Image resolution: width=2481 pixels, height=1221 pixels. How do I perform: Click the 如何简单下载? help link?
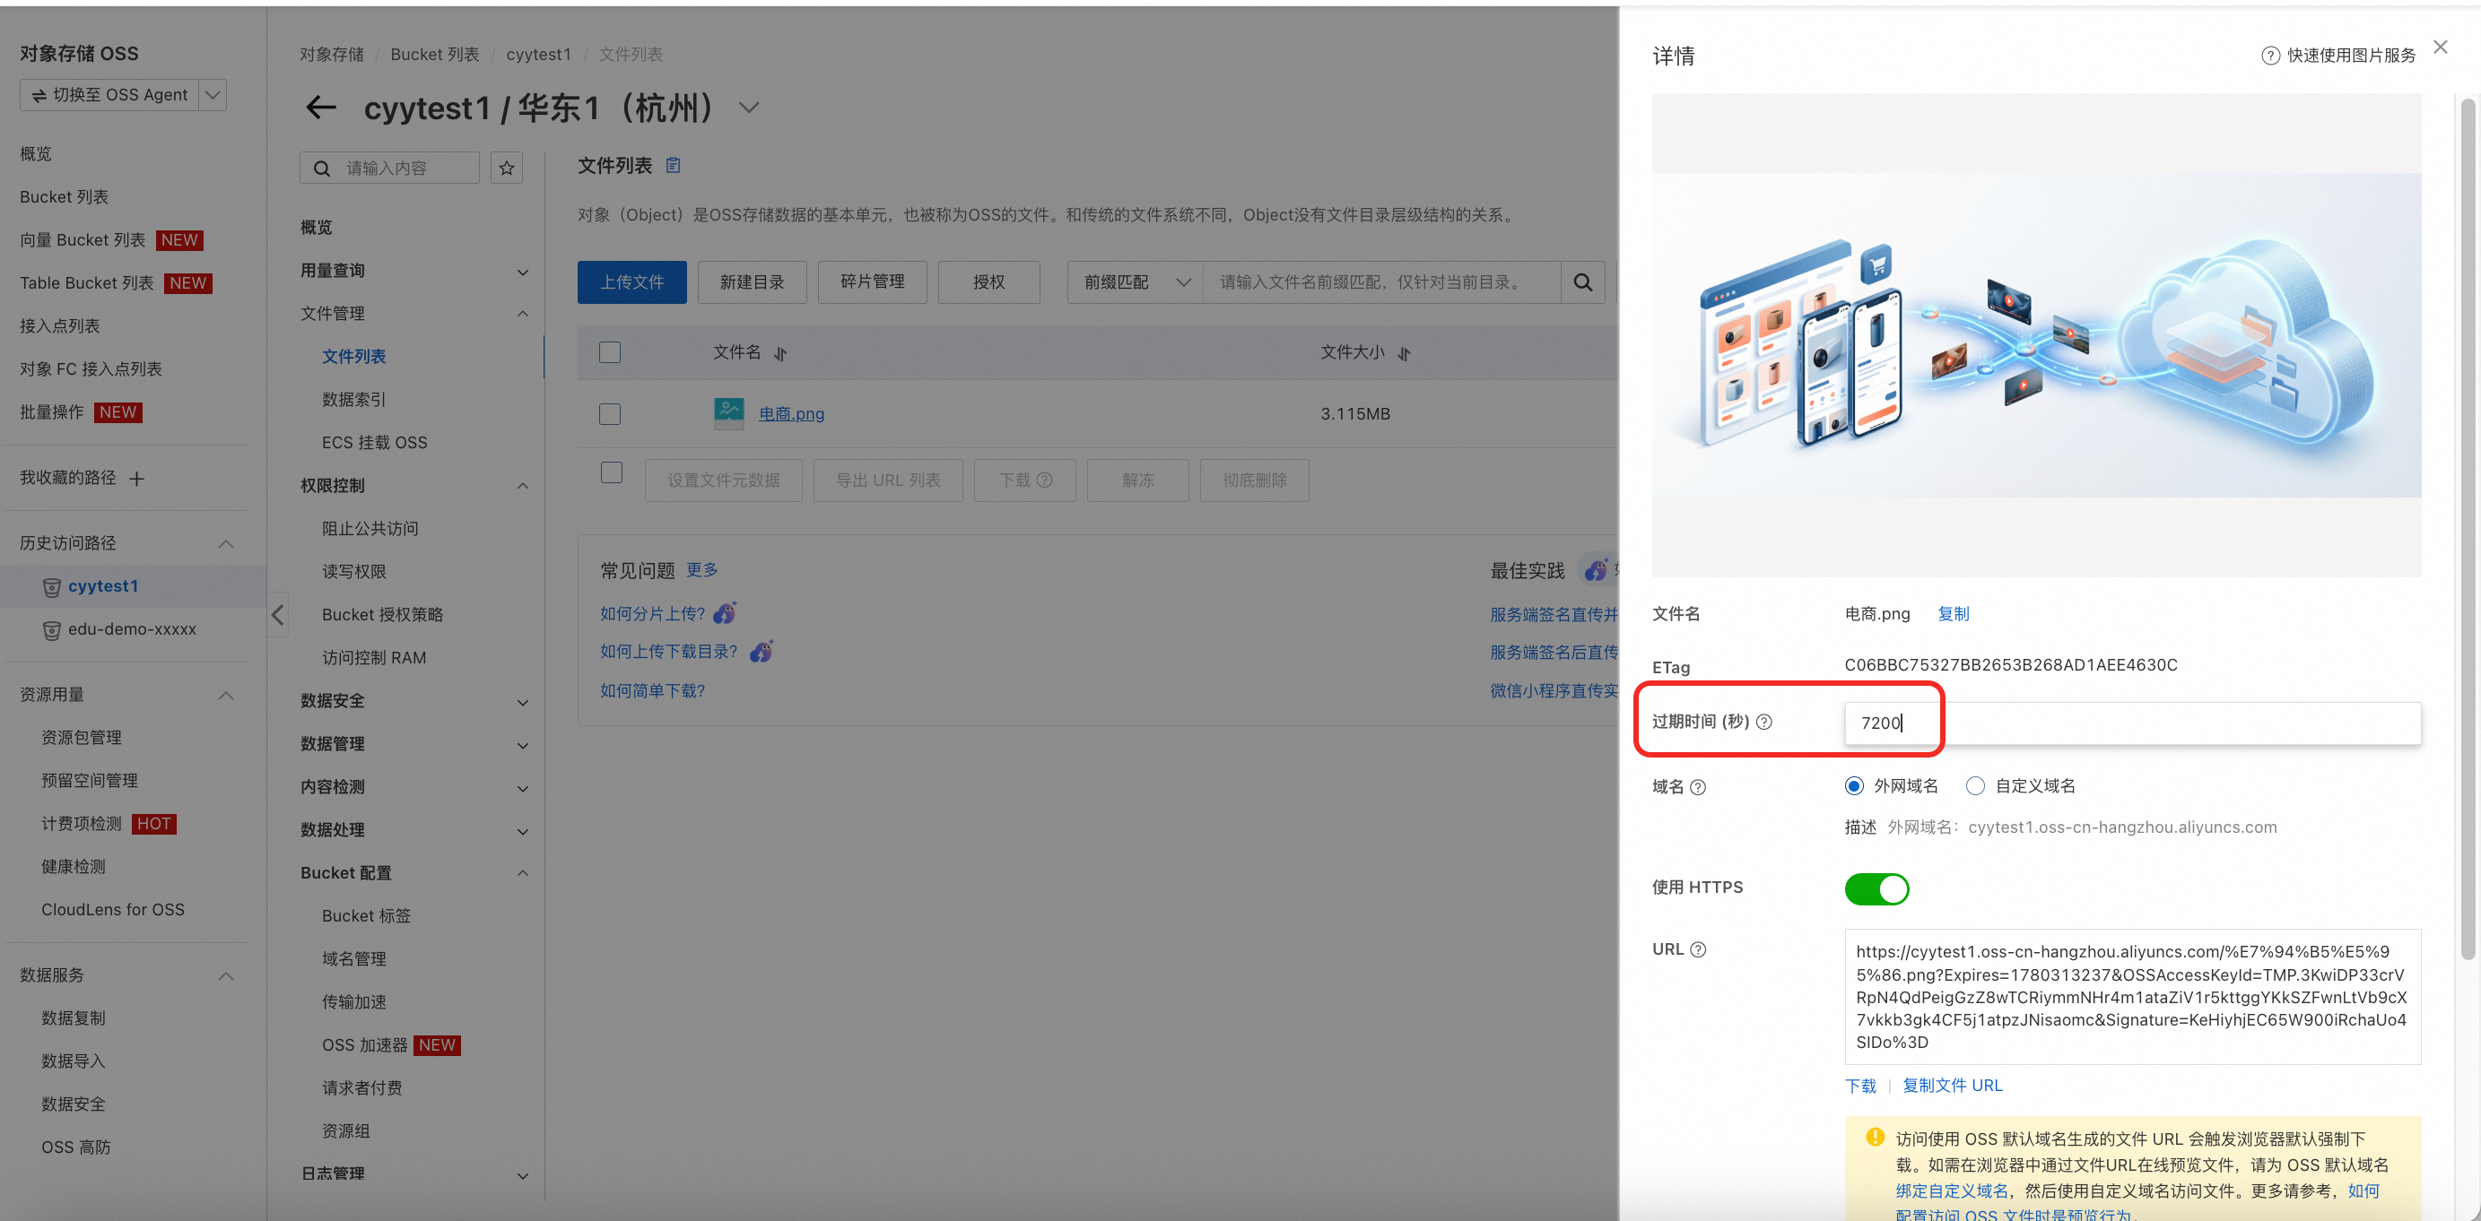(652, 690)
